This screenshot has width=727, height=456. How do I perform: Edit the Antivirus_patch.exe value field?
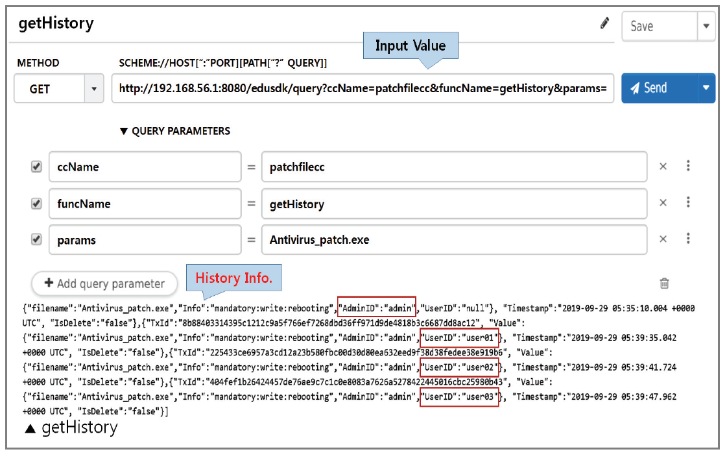point(453,240)
